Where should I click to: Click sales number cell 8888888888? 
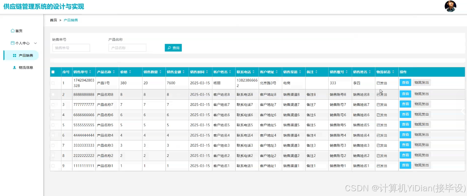pos(84,94)
